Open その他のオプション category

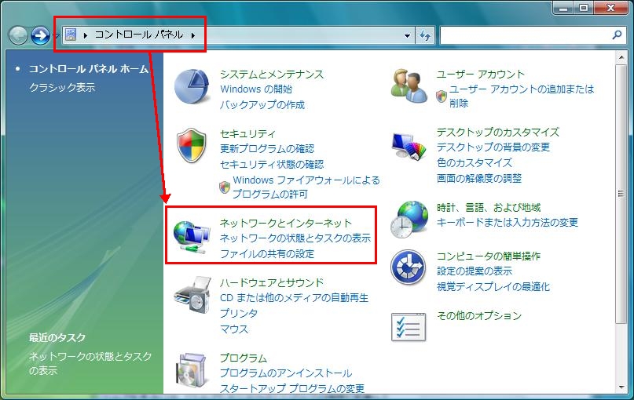pos(479,315)
